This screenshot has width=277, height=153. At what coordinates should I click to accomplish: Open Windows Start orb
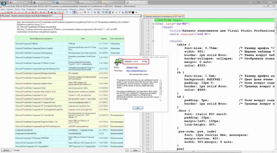pyautogui.click(x=4, y=3)
